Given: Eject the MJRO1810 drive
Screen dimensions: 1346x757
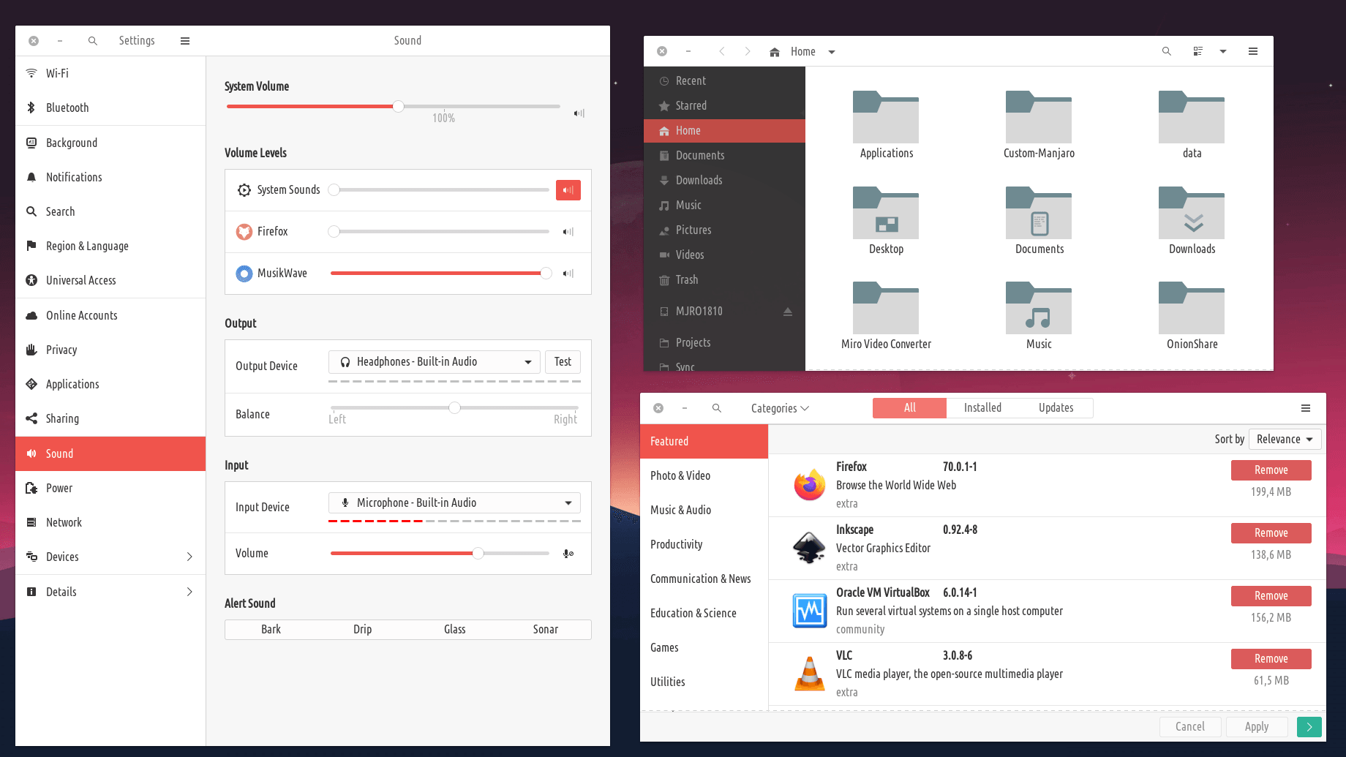Looking at the screenshot, I should pyautogui.click(x=788, y=312).
